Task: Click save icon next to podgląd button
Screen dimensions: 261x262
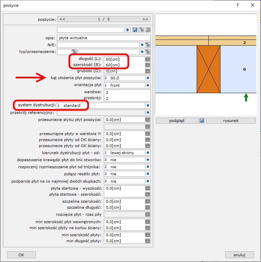Action: pos(202,121)
